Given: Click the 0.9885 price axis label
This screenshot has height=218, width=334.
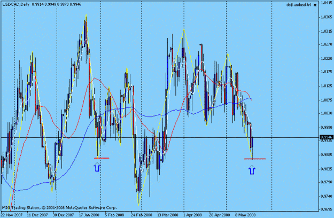Looking at the screenshot, I should [327, 154].
